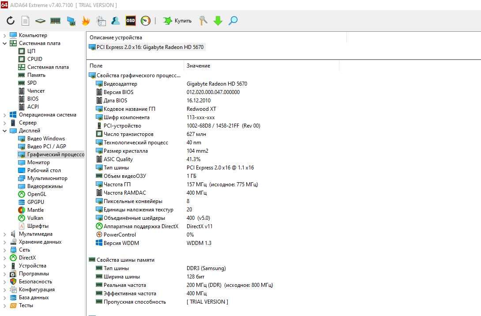Screen dimensions: 481x316
Task: Select the Vulkan tree item
Action: [31, 218]
